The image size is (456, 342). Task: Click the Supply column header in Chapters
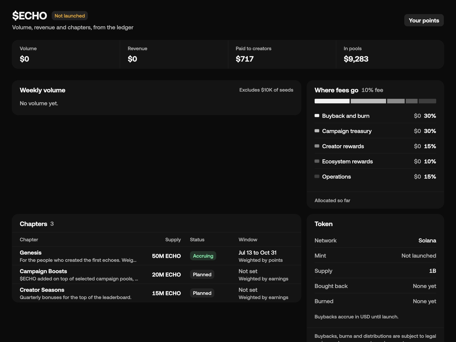point(173,240)
